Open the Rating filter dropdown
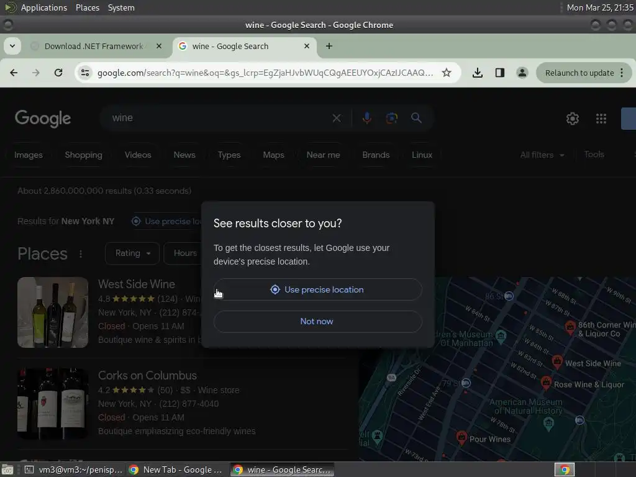Image resolution: width=636 pixels, height=477 pixels. point(132,253)
